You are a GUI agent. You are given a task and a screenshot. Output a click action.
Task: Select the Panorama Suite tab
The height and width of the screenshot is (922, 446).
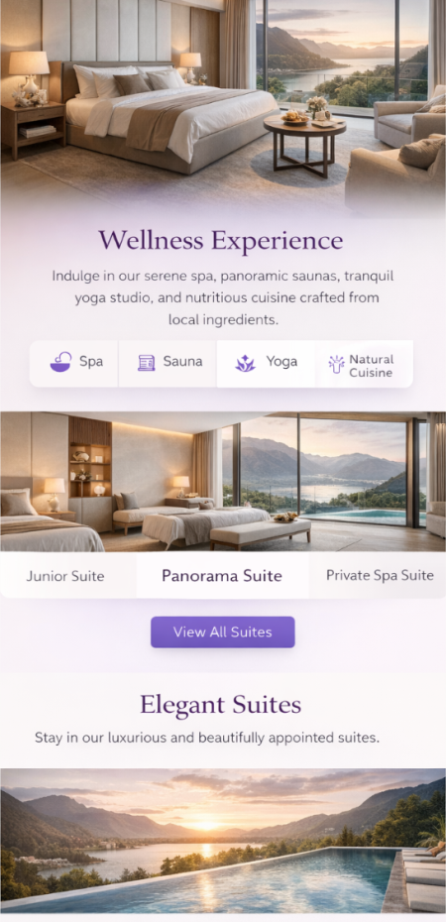222,576
